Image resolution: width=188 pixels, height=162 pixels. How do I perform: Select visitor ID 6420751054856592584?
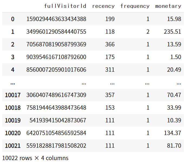click(x=56, y=133)
